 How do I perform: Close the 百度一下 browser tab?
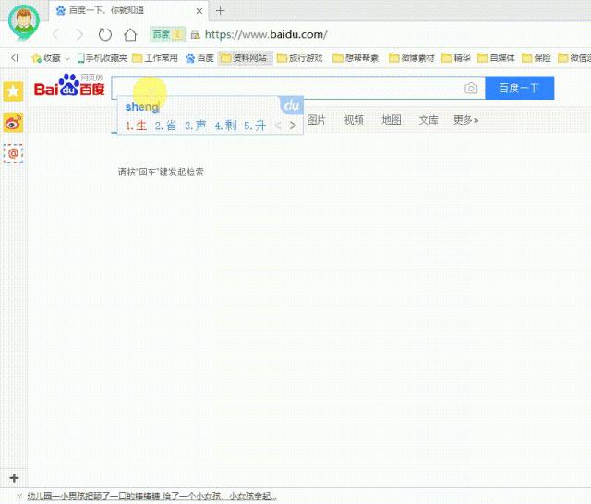(x=199, y=11)
